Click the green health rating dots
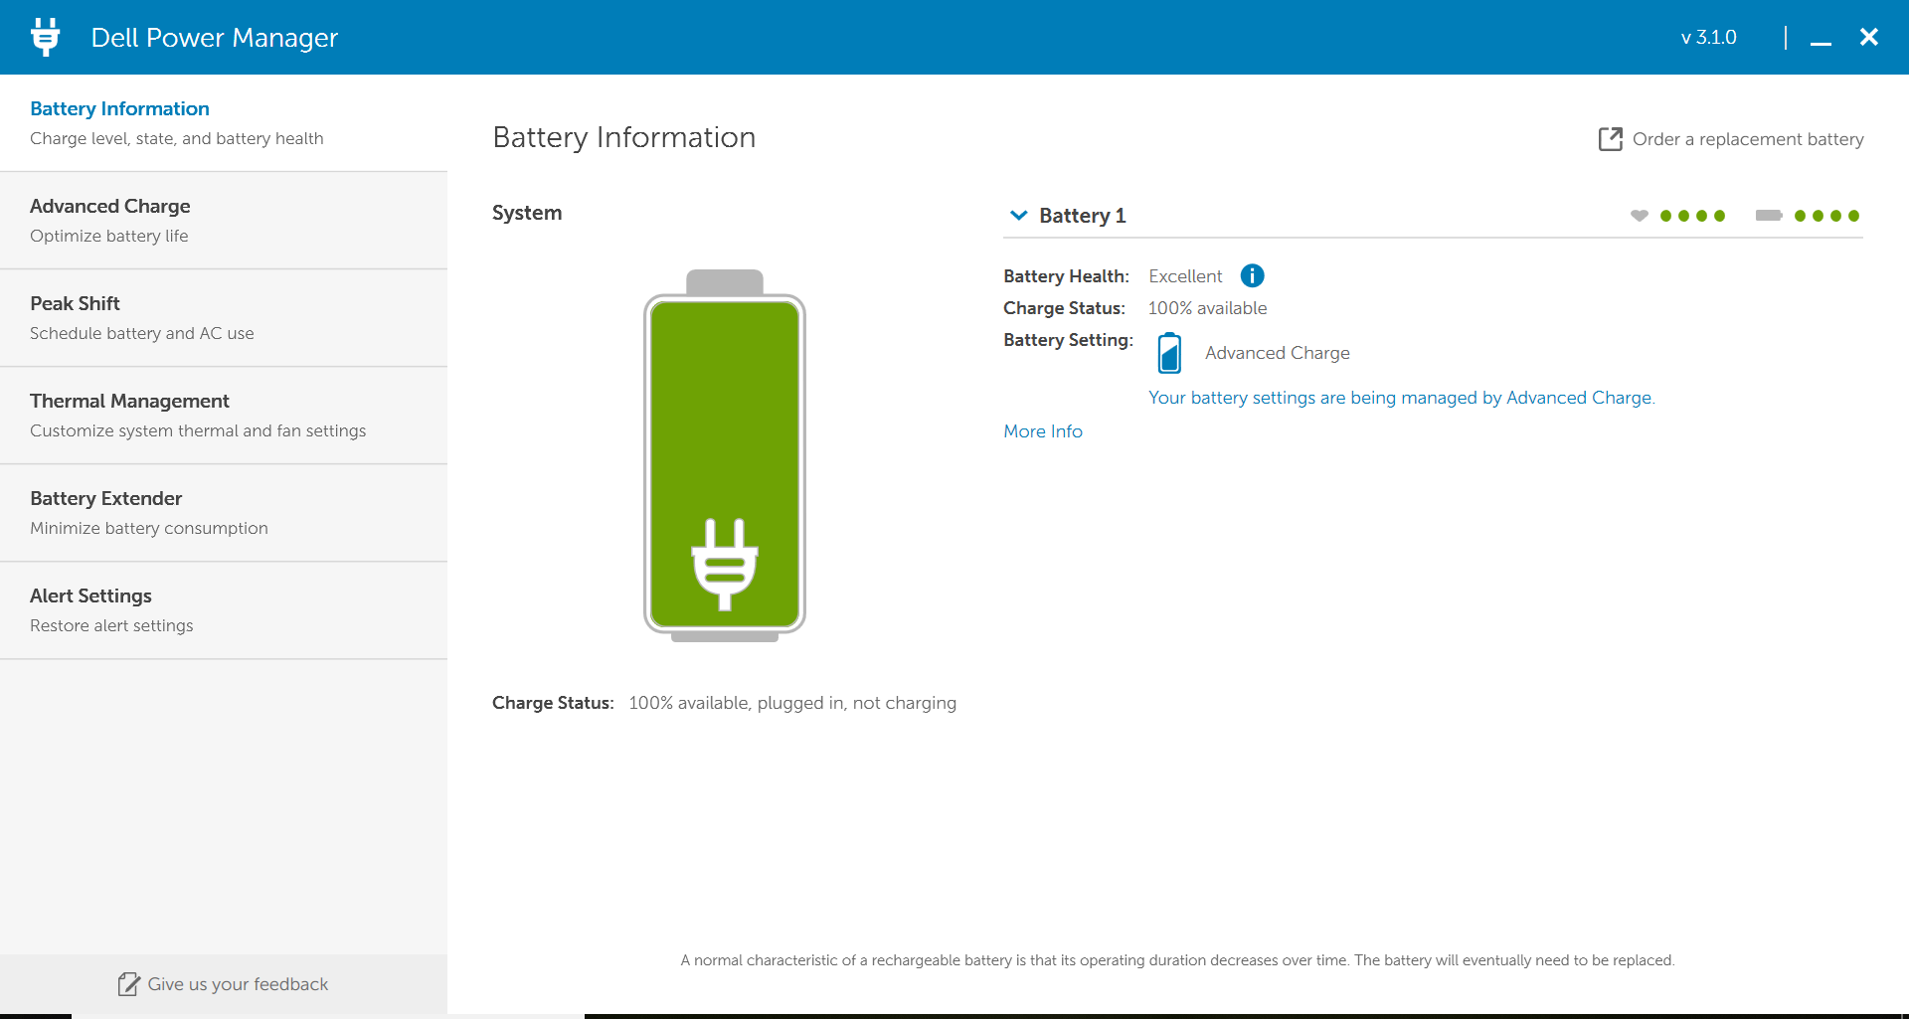This screenshot has height=1019, width=1909. (1692, 216)
